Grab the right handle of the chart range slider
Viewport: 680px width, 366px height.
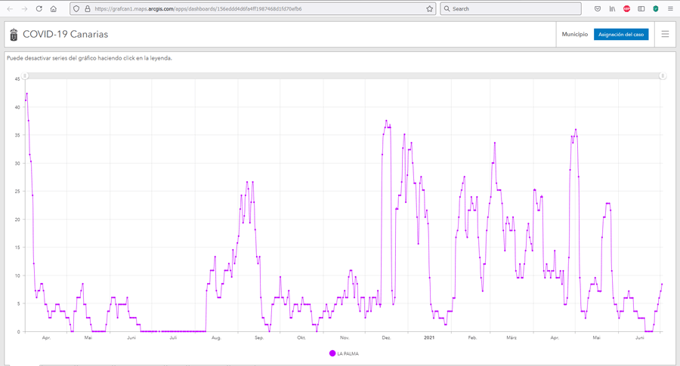(x=663, y=76)
